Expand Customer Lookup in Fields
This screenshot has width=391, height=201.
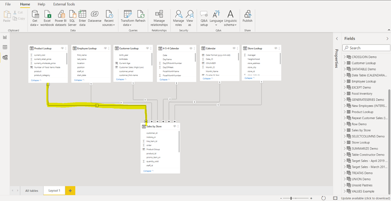click(345, 63)
